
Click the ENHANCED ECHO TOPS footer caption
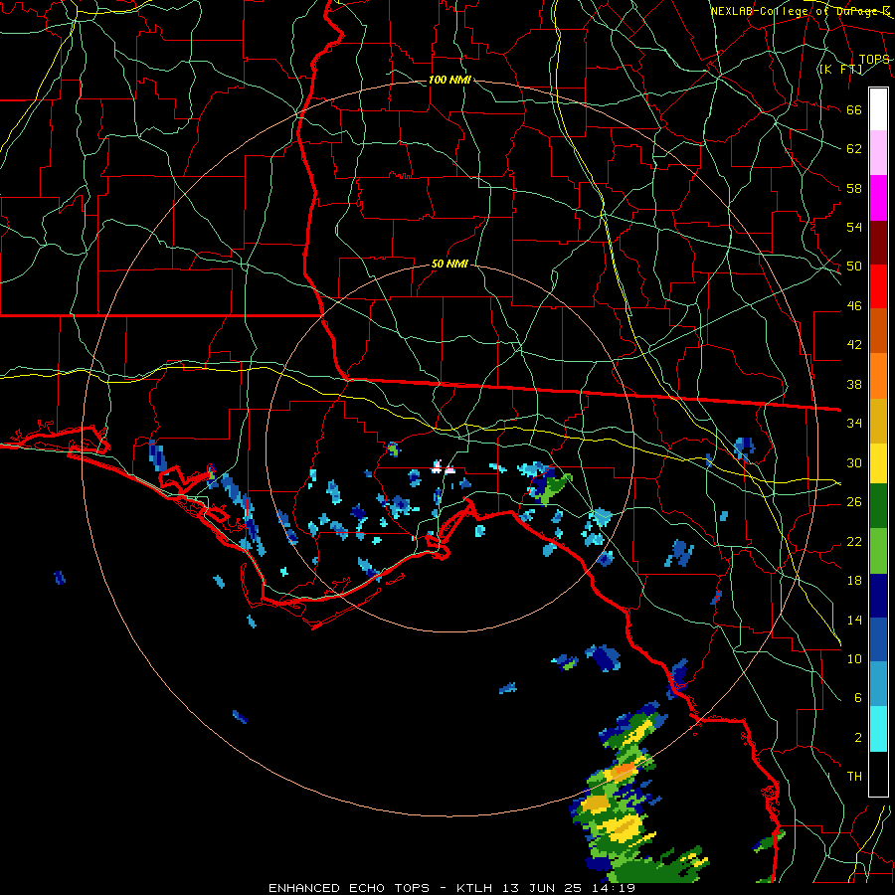point(349,888)
